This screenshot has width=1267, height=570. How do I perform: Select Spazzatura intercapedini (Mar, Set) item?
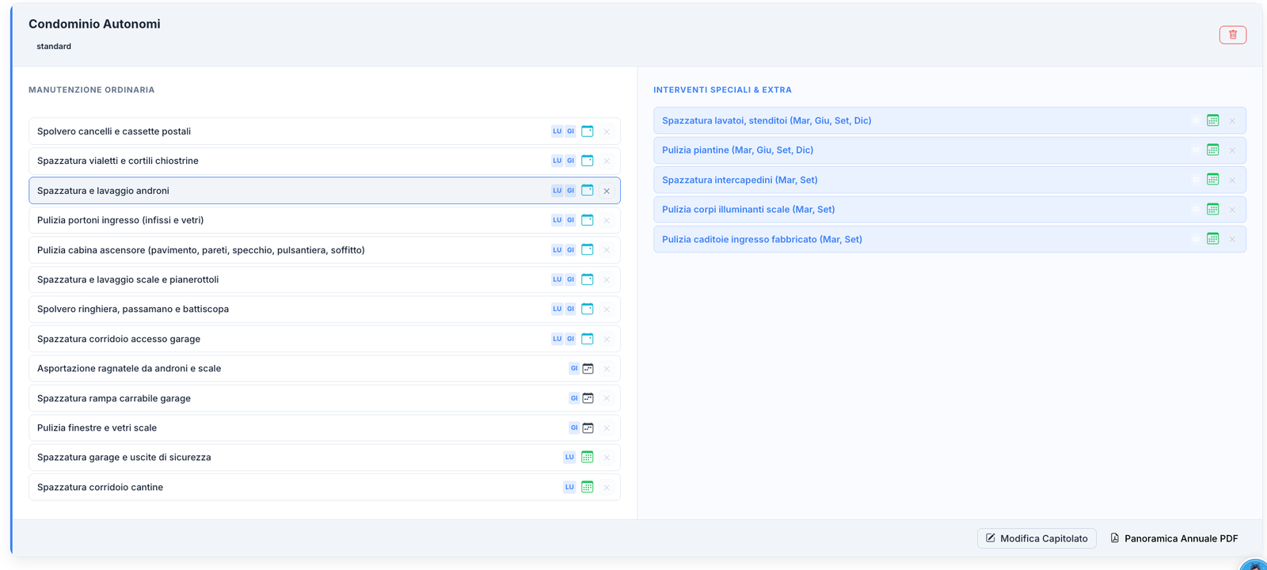pyautogui.click(x=740, y=180)
